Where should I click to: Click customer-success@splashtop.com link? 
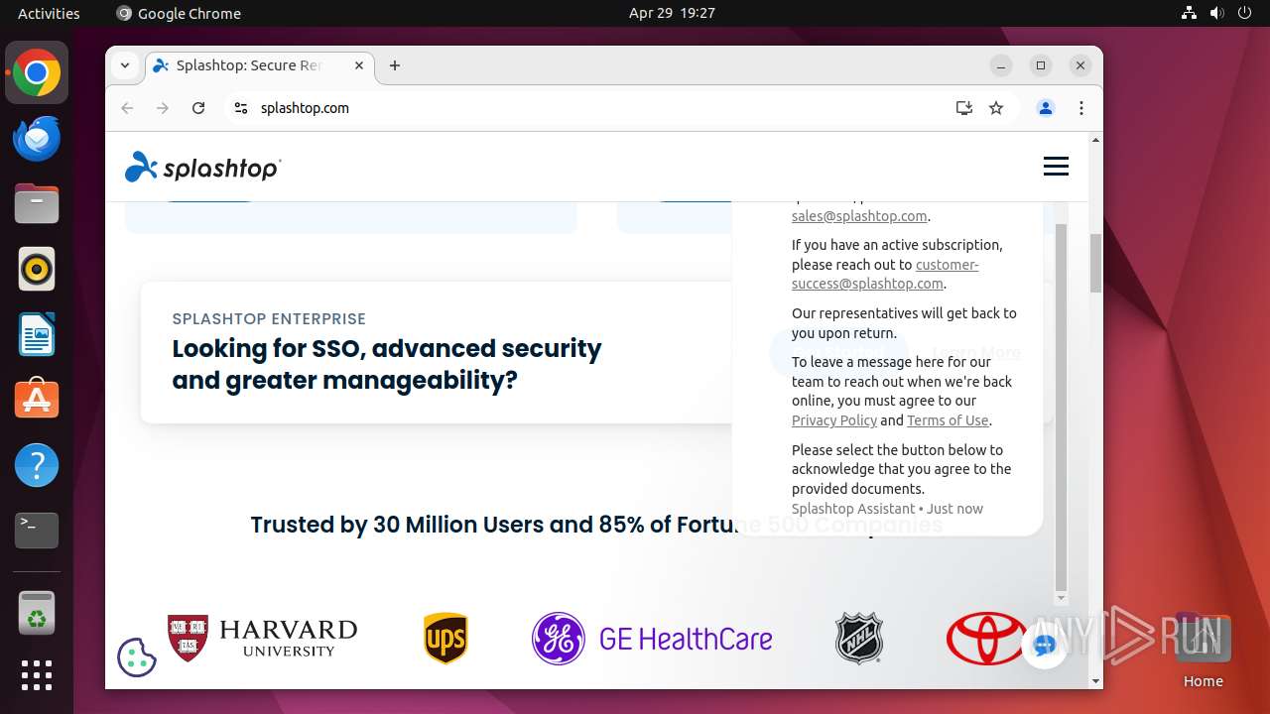tap(885, 274)
